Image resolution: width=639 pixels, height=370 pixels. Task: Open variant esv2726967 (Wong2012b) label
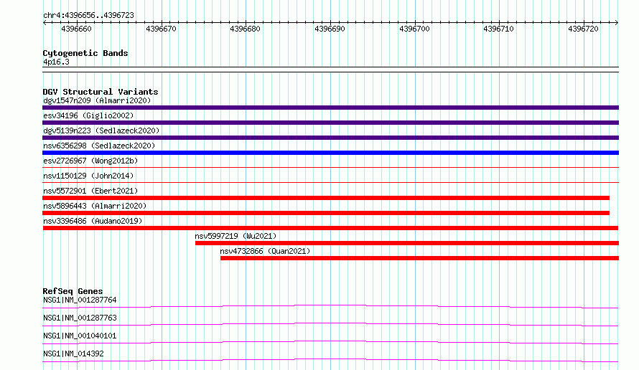(90, 161)
